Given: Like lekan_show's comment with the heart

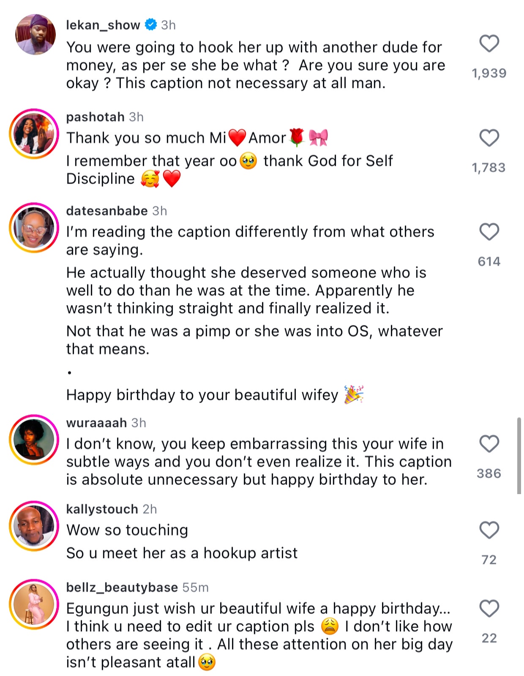Looking at the screenshot, I should [489, 44].
